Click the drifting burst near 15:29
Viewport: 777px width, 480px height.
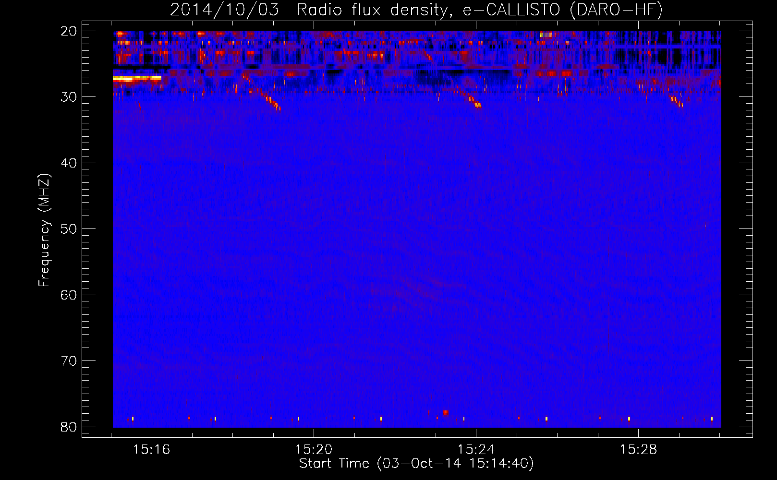pyautogui.click(x=677, y=101)
